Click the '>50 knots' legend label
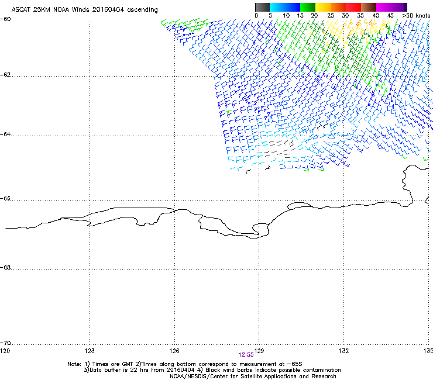The width and height of the screenshot is (433, 380). pos(416,16)
